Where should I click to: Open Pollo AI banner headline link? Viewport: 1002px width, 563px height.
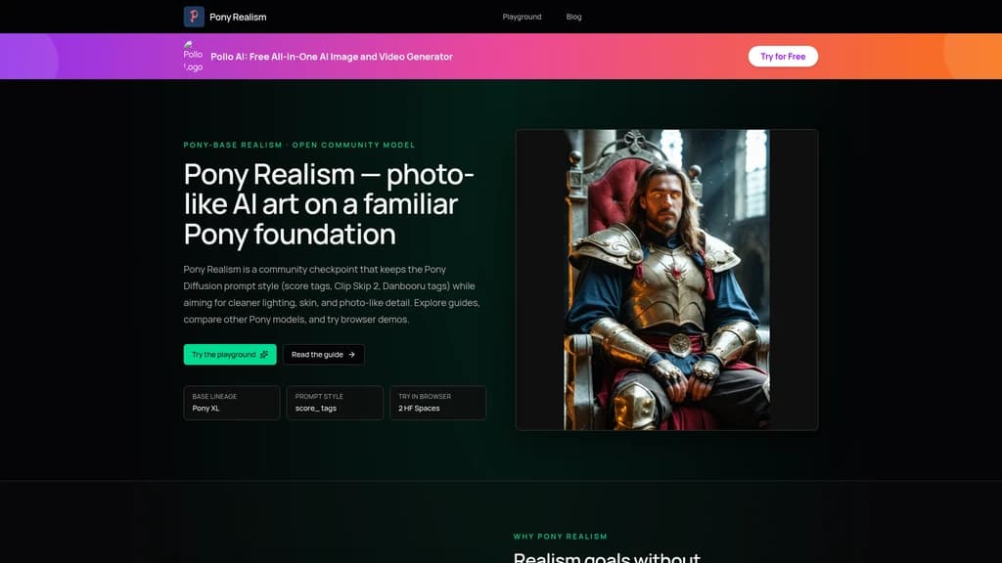pyautogui.click(x=332, y=56)
